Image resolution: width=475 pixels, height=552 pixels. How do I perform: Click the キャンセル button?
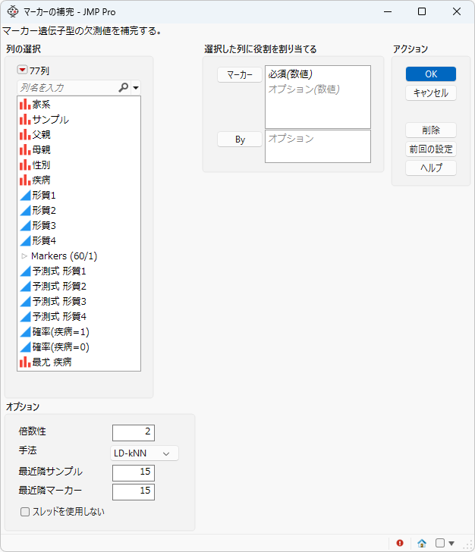coord(430,93)
